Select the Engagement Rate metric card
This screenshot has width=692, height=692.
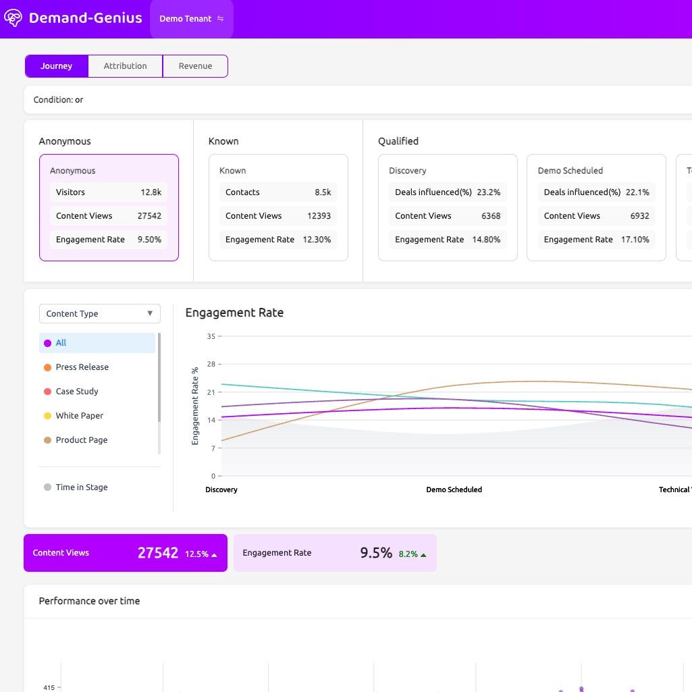(x=334, y=553)
